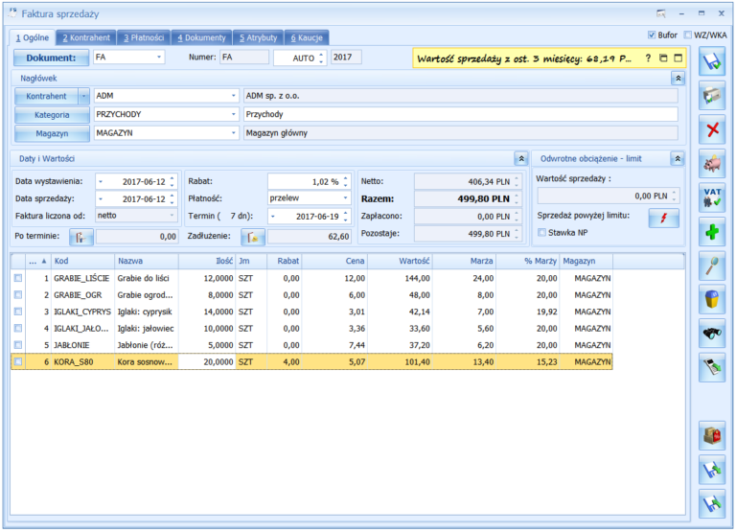
Task: Open the Kontrahent ADM dropdown
Action: click(x=233, y=96)
